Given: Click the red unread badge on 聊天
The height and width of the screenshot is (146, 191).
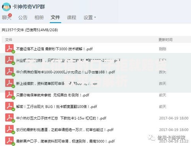Looking at the screenshot, I should pos(10,15).
